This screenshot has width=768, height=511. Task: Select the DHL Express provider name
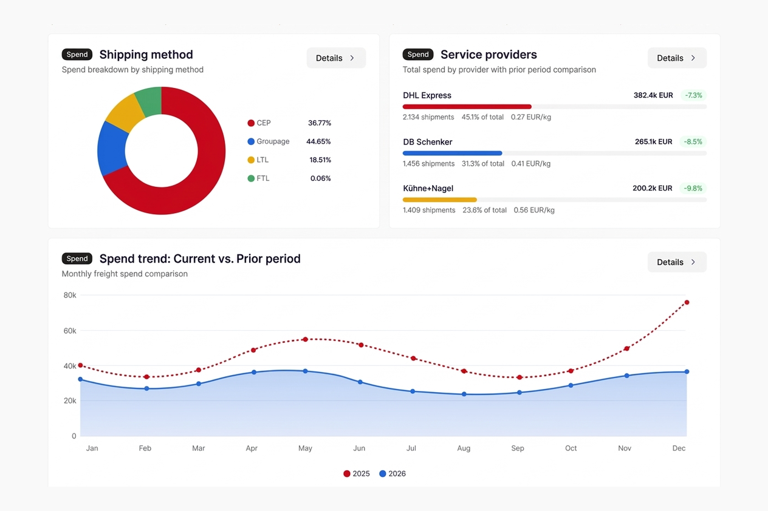[427, 95]
